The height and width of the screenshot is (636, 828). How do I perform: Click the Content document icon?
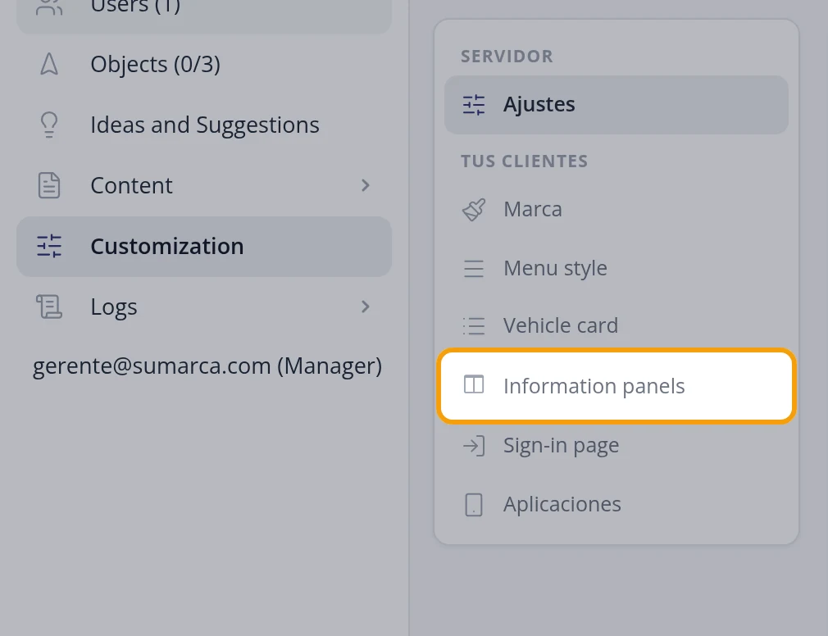click(x=49, y=186)
